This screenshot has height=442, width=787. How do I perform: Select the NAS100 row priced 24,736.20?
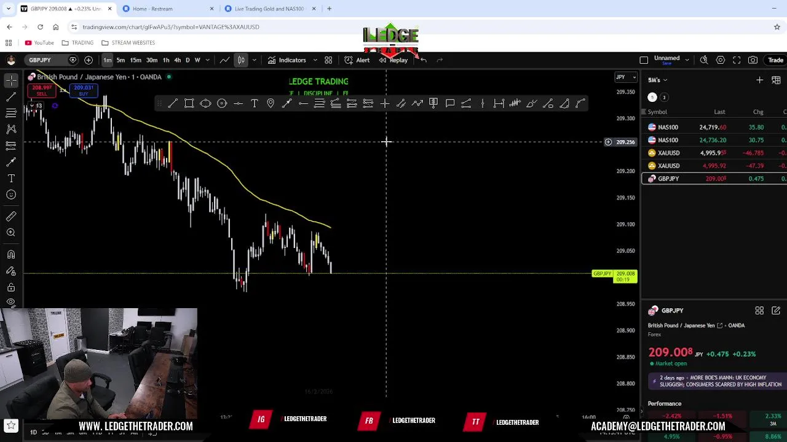click(714, 140)
